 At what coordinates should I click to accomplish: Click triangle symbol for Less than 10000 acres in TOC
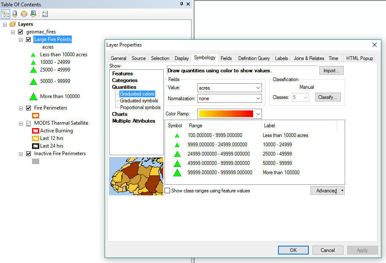tap(33, 55)
